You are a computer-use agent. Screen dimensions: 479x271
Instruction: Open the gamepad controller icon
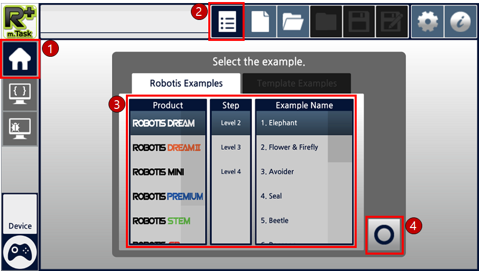coord(20,252)
